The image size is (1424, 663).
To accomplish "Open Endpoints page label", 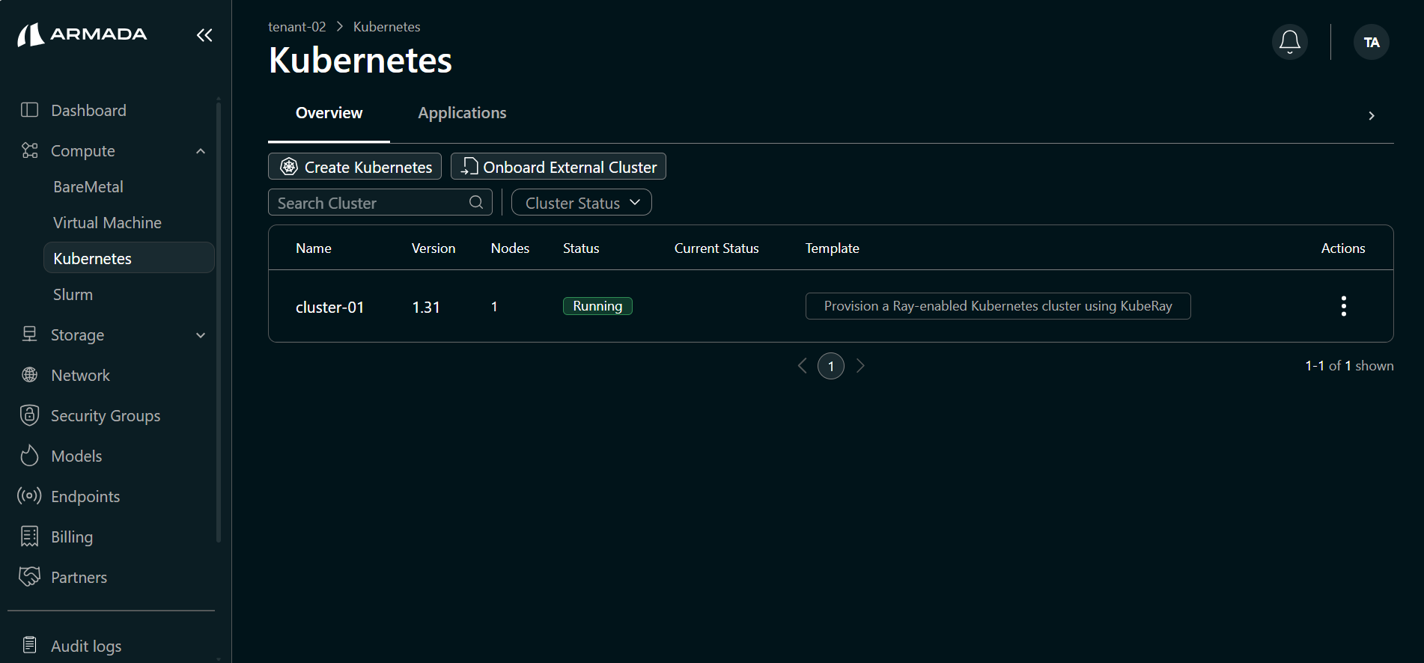I will tap(85, 497).
